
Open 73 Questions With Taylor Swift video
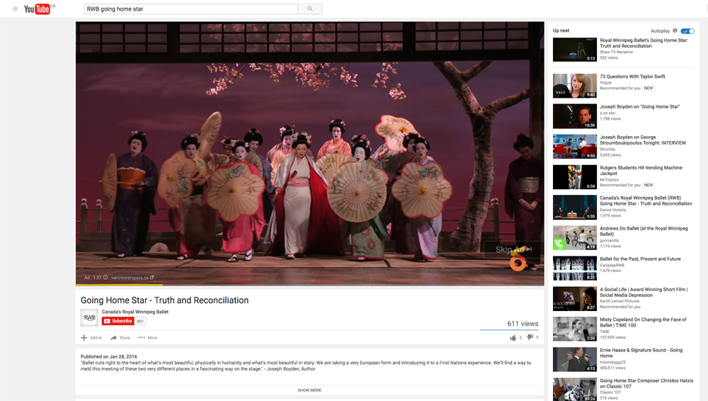click(x=632, y=77)
